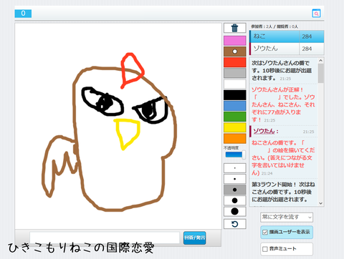Select the brown color swatch
Viewport: 344px width, 259px height.
tap(234, 52)
